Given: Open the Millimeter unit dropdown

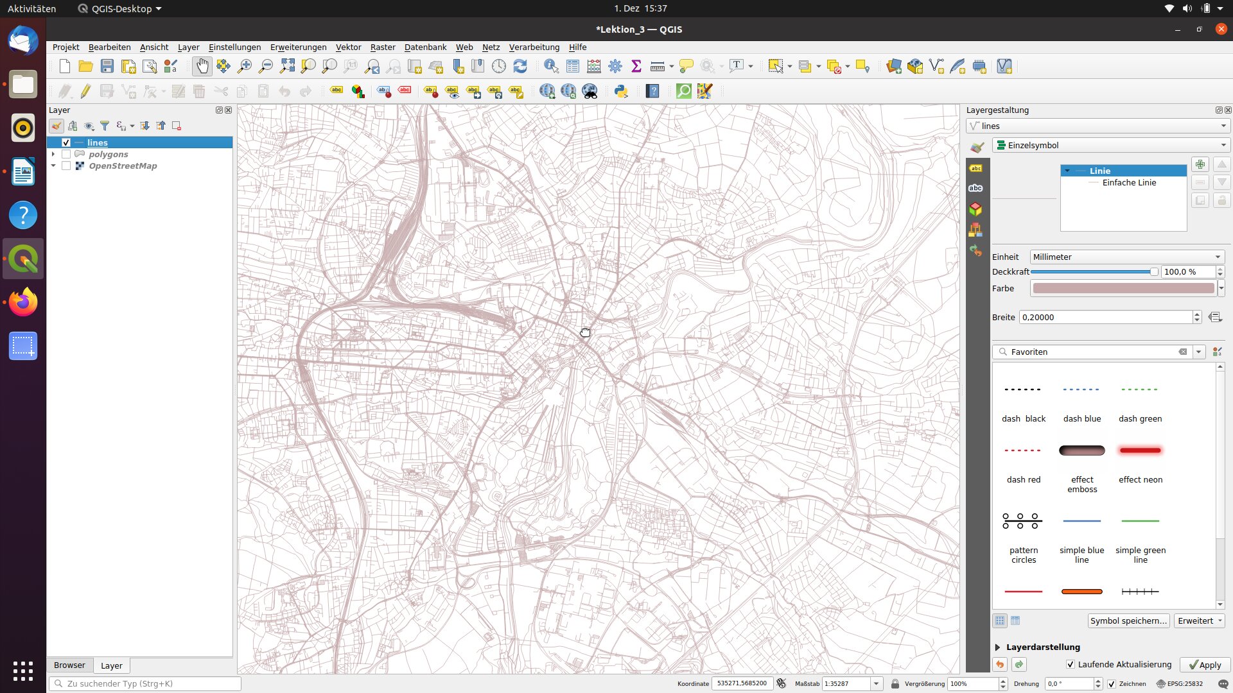Looking at the screenshot, I should tap(1126, 257).
